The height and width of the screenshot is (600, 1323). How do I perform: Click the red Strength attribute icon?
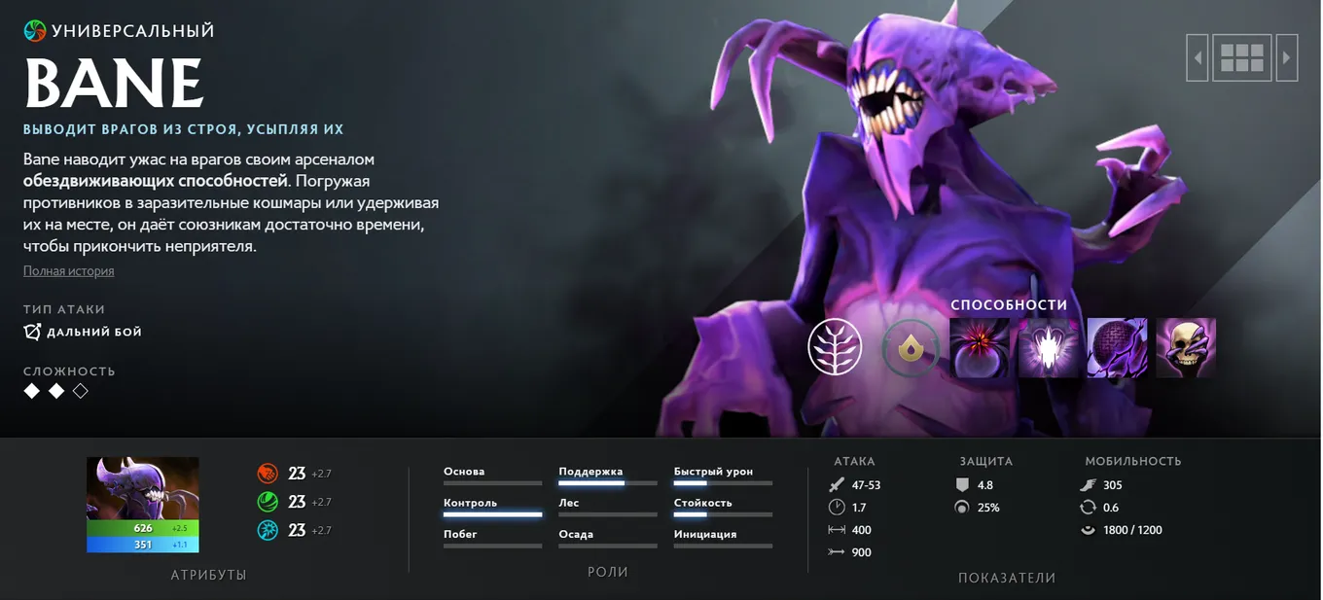pos(268,474)
